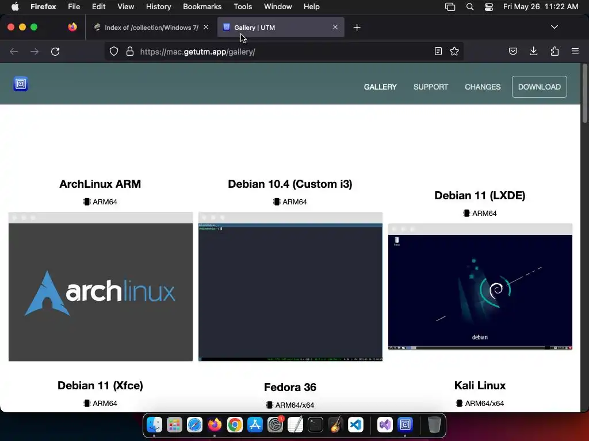Open the Debian 10.4 (Custom i3) title
This screenshot has height=441, width=589.
click(x=290, y=184)
